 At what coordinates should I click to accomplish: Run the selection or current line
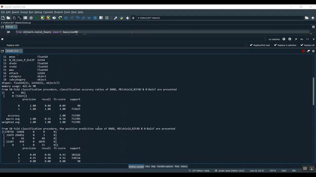pyautogui.click(x=54, y=18)
